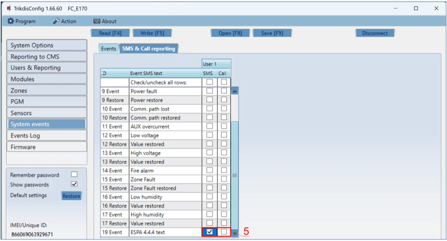This screenshot has height=241, width=447.
Task: Uncheck the Show passwords checkbox
Action: click(74, 184)
